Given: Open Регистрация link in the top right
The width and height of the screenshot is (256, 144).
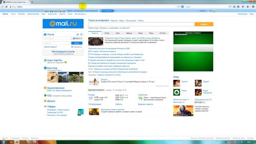Looking at the screenshot, I should [x=242, y=14].
